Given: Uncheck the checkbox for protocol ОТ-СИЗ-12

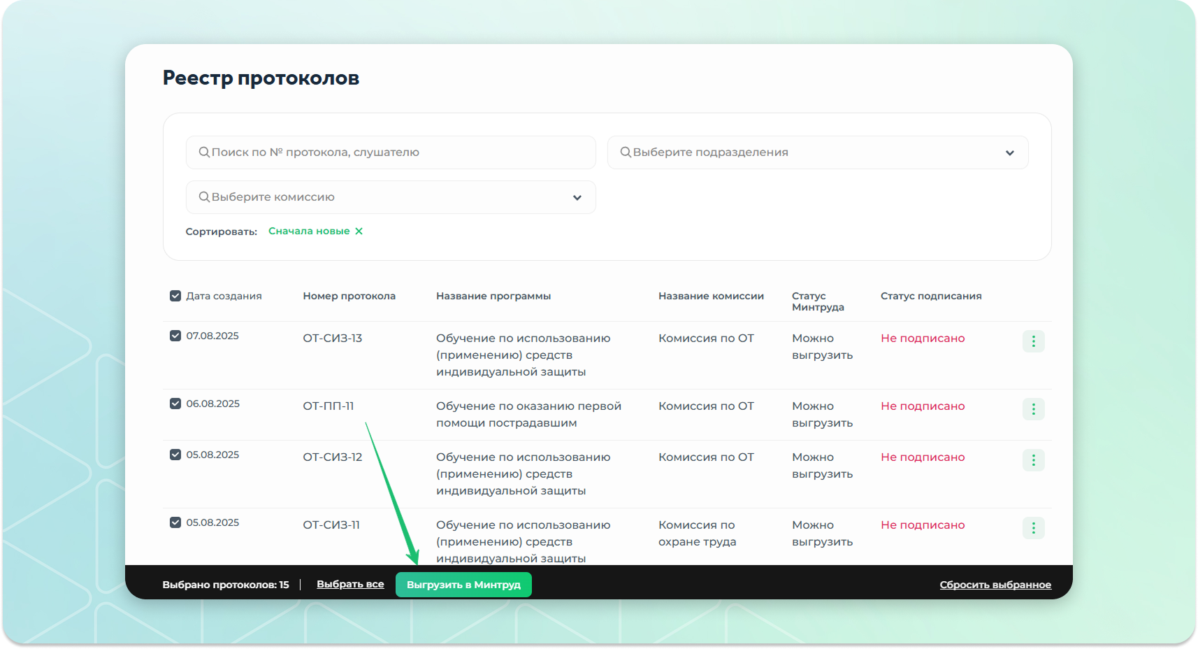Looking at the screenshot, I should pyautogui.click(x=175, y=455).
